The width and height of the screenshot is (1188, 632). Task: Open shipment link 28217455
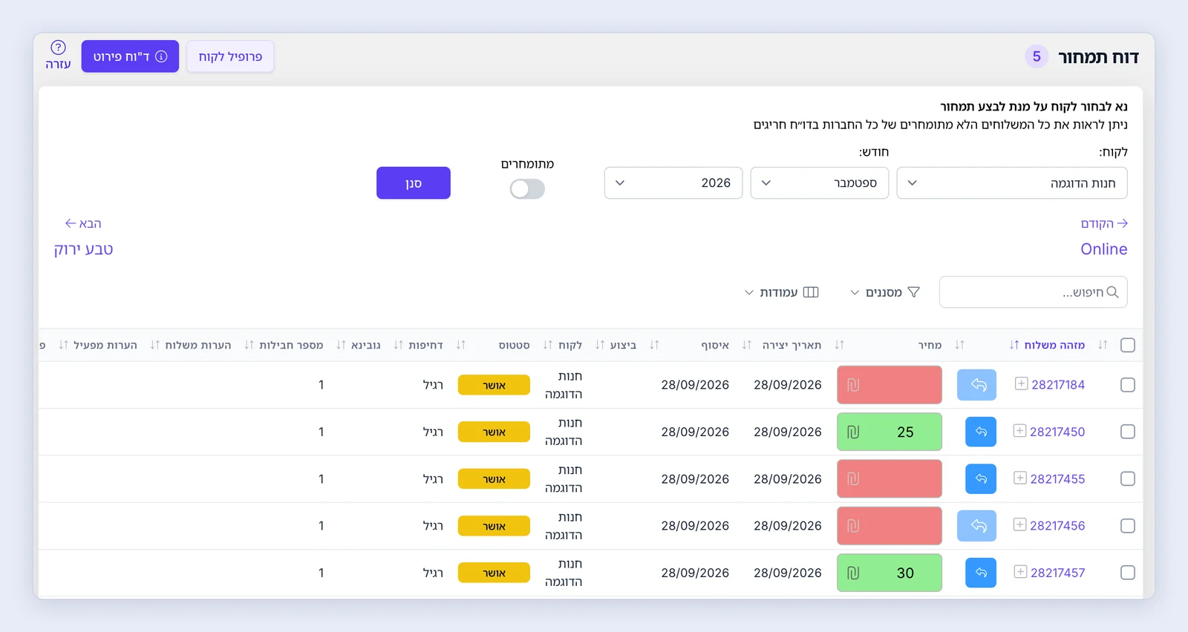[x=1057, y=479]
